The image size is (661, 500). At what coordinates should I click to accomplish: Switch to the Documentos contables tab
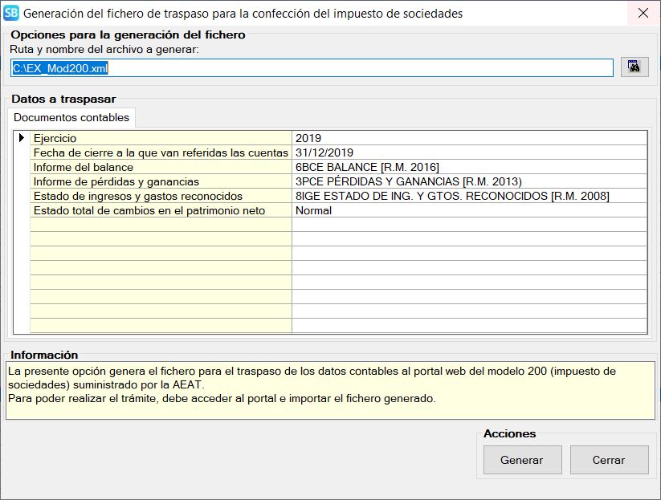(x=71, y=117)
